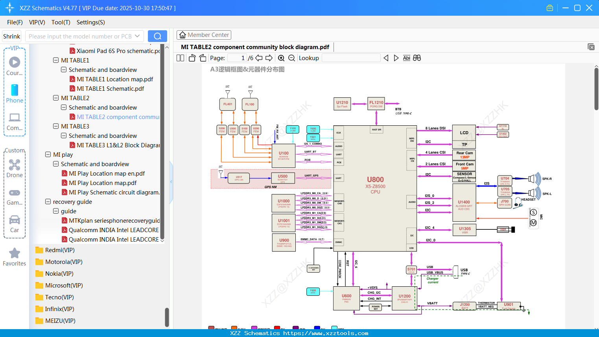Click the blue search magnifier button
599x337 pixels.
coord(157,36)
